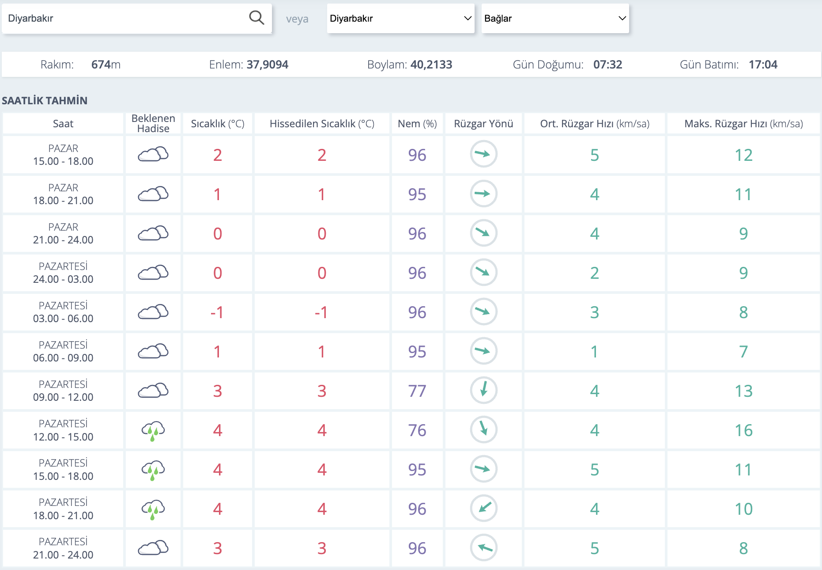
Task: Click wind direction arrow for Pazartesi 12.00 - 15.00
Action: [483, 429]
